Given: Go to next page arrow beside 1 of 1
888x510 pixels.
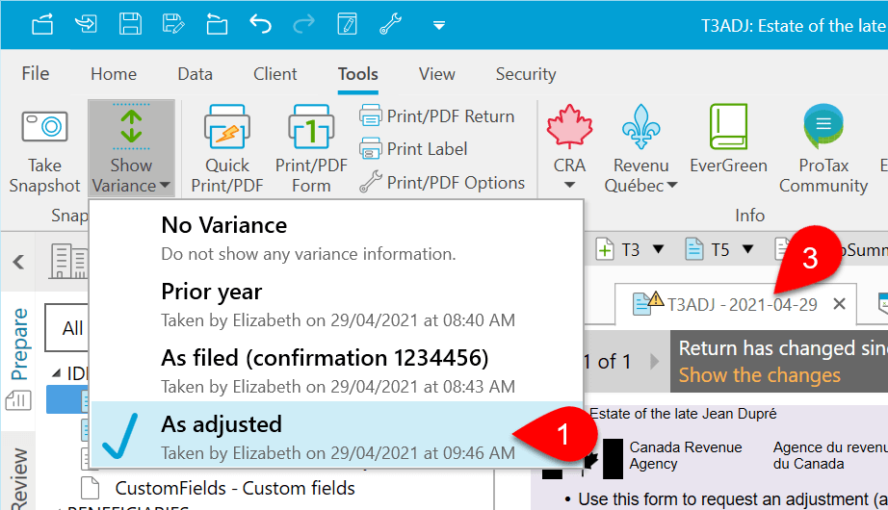Looking at the screenshot, I should (x=655, y=361).
